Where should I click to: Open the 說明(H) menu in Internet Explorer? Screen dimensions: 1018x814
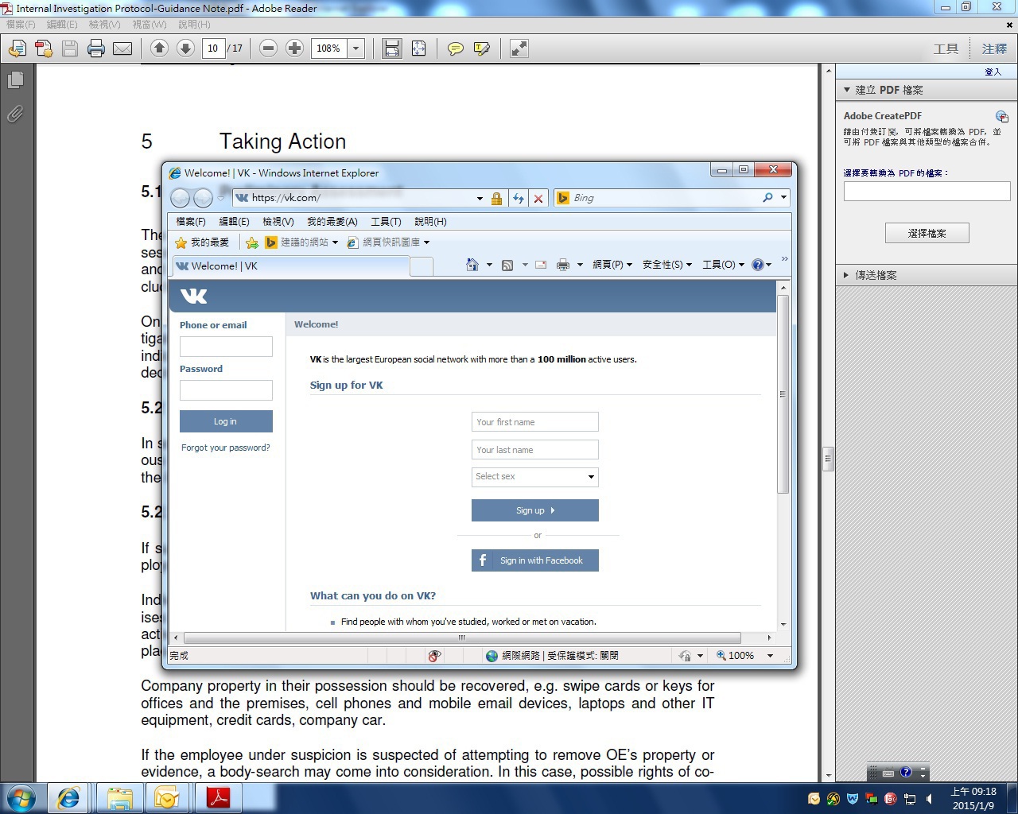[x=430, y=222]
